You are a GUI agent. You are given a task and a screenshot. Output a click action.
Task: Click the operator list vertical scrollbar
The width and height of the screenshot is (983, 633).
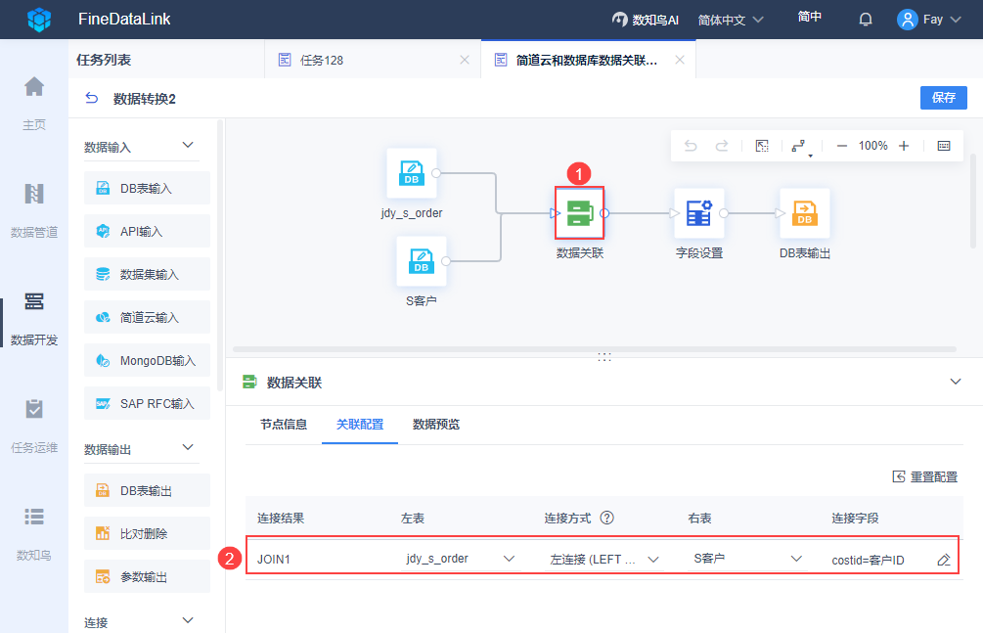click(220, 256)
